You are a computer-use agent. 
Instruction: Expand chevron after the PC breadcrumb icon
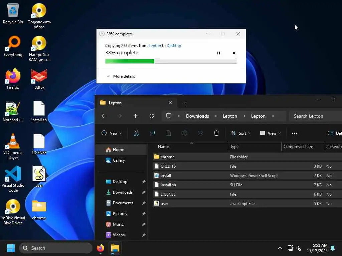[x=179, y=116]
